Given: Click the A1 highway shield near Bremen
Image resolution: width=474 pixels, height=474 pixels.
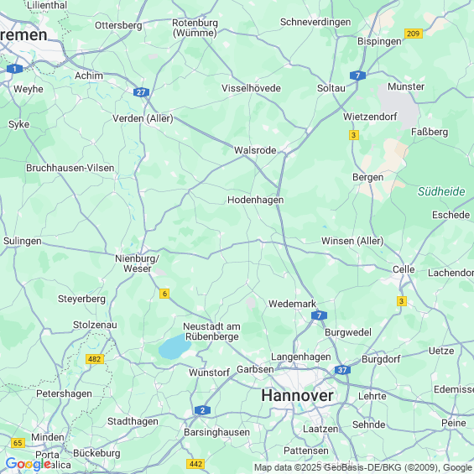Looking at the screenshot, I should coord(14,69).
